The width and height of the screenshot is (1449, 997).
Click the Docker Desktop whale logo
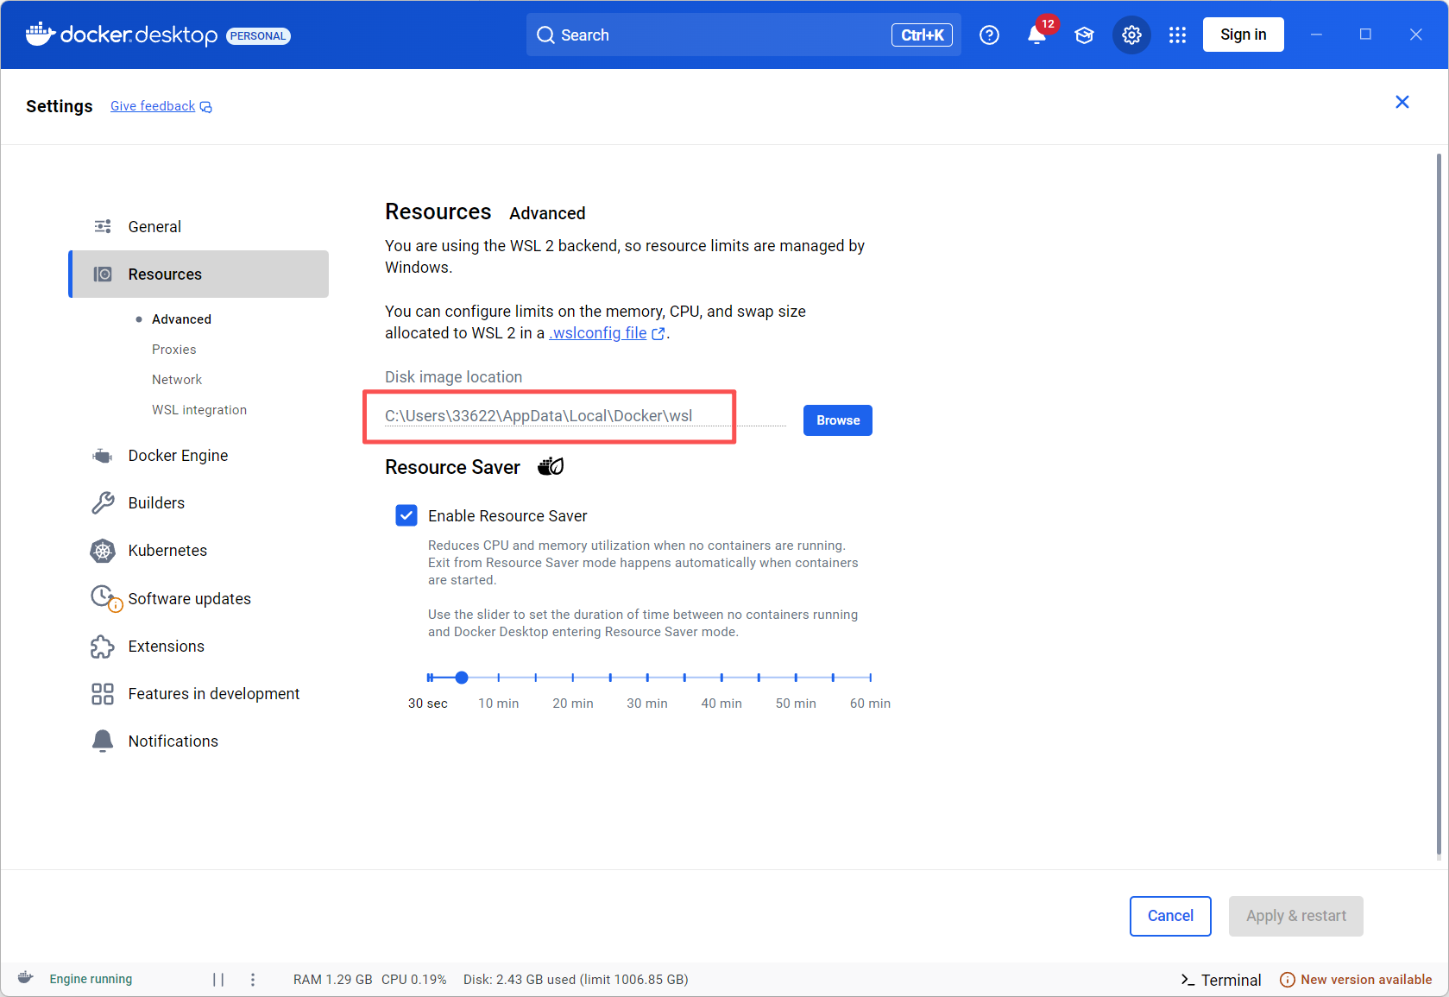(x=41, y=35)
